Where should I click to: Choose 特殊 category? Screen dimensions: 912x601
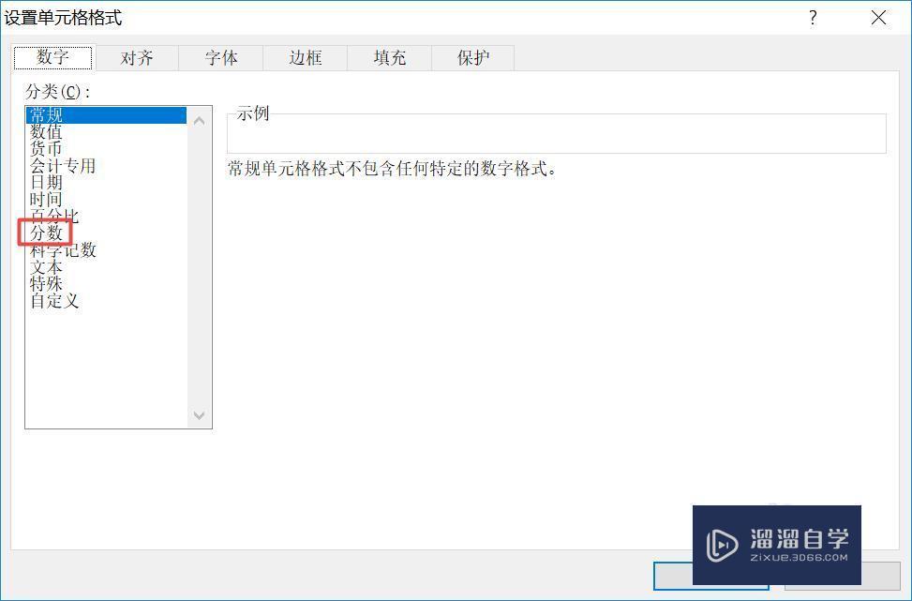click(107, 284)
